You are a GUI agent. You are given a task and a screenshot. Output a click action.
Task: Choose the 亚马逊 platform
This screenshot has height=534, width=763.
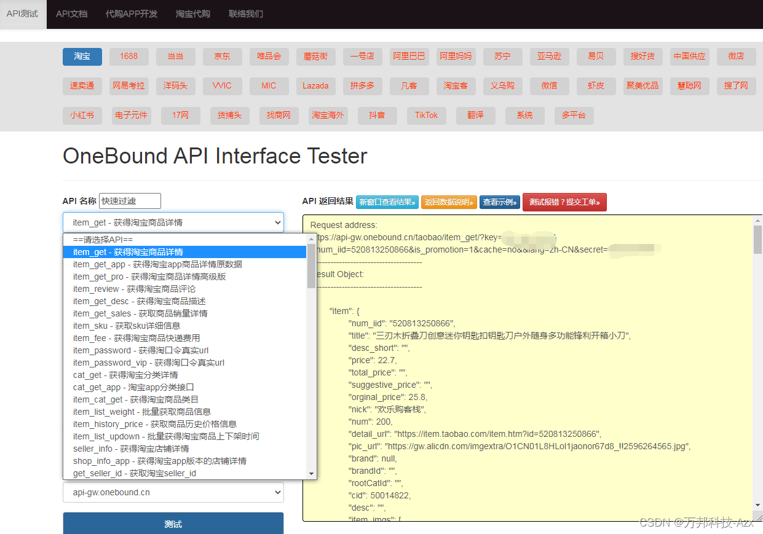pos(550,57)
